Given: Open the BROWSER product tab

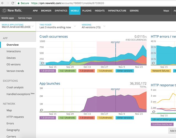Looking at the screenshot, I should point(46,11).
